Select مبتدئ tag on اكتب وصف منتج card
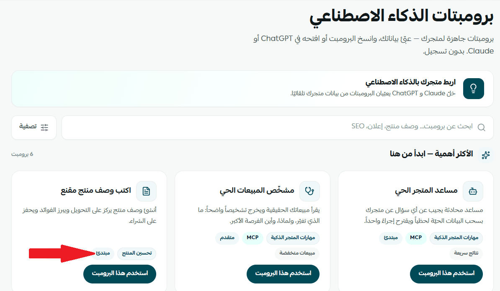This screenshot has width=500, height=291. [103, 253]
